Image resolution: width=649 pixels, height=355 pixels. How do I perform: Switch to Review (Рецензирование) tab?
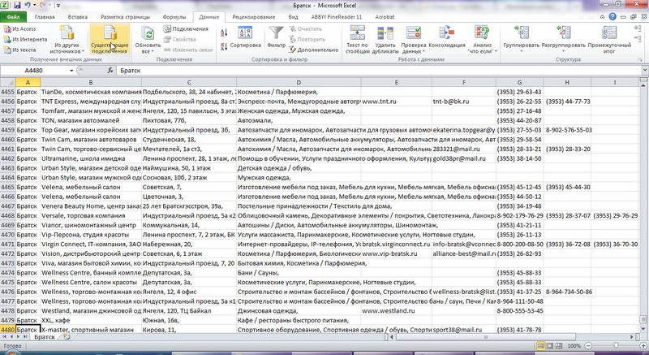[x=254, y=17]
